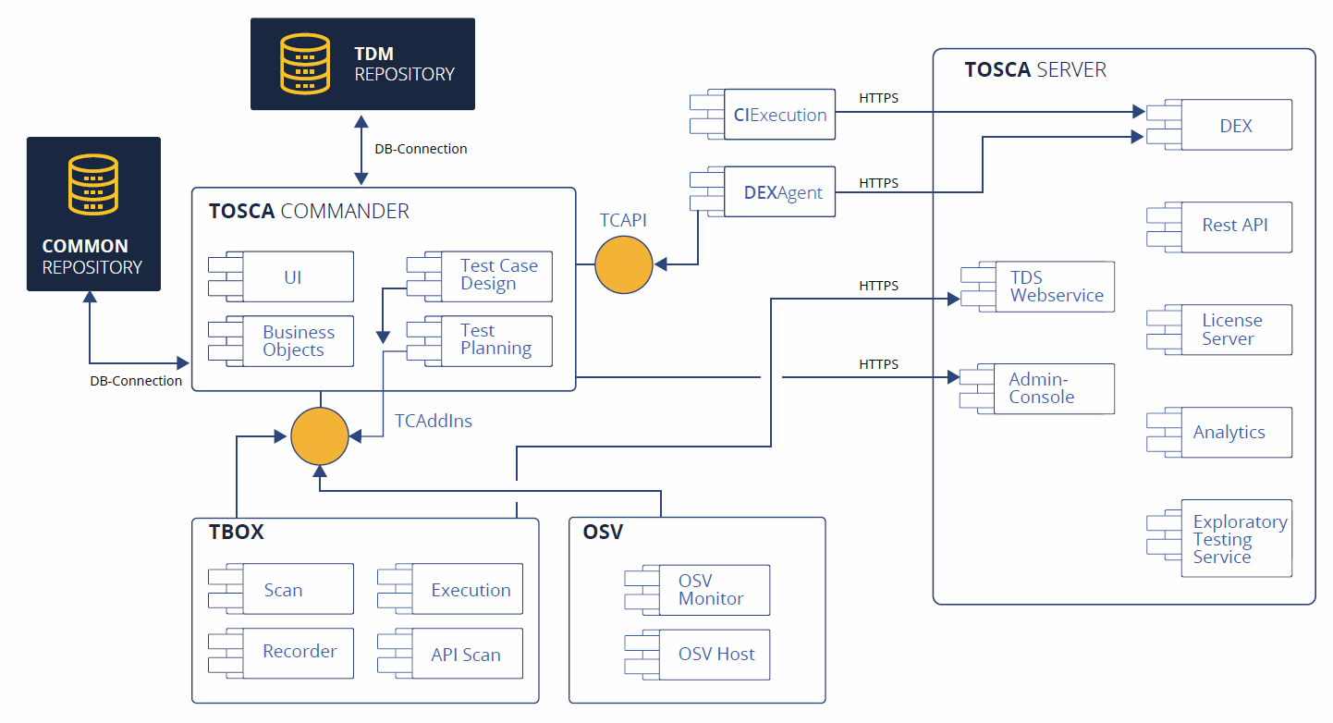Click the Common Repository database icon

(x=93, y=184)
